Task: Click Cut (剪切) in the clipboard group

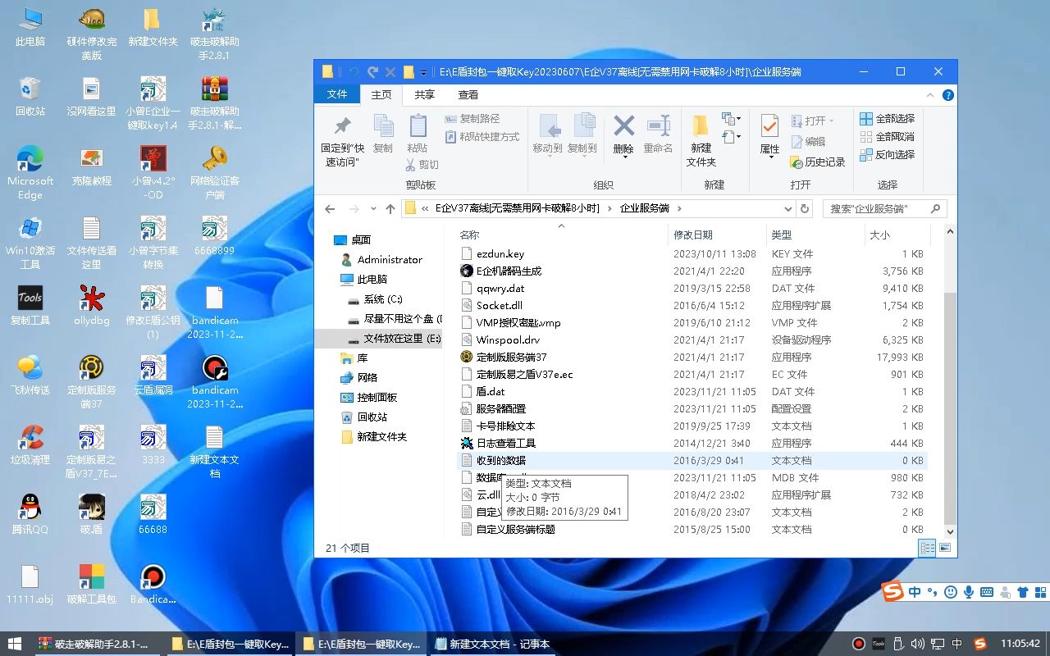Action: pos(422,164)
